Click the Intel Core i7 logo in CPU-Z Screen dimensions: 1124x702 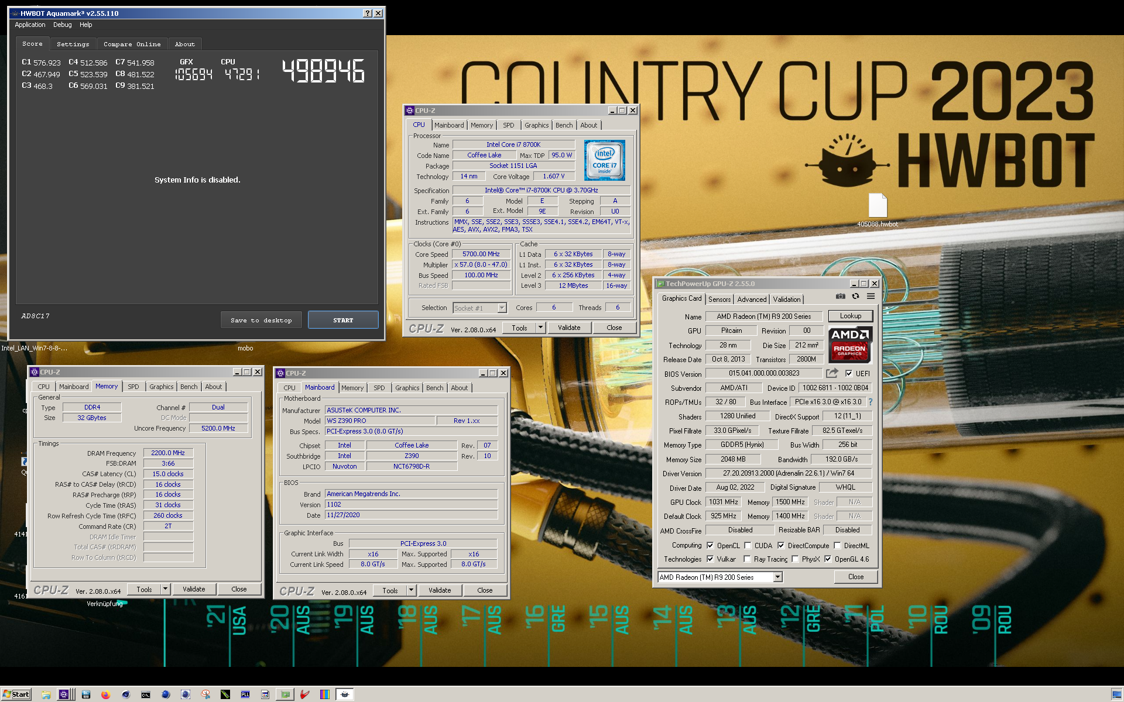(604, 160)
